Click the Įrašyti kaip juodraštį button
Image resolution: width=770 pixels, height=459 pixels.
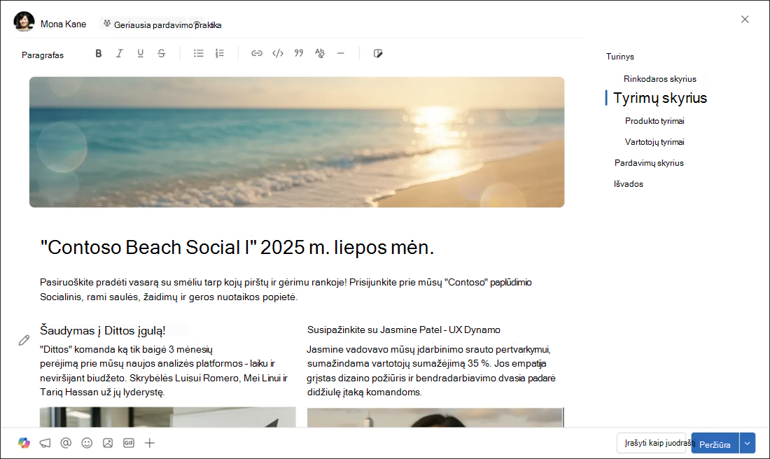[x=651, y=443]
